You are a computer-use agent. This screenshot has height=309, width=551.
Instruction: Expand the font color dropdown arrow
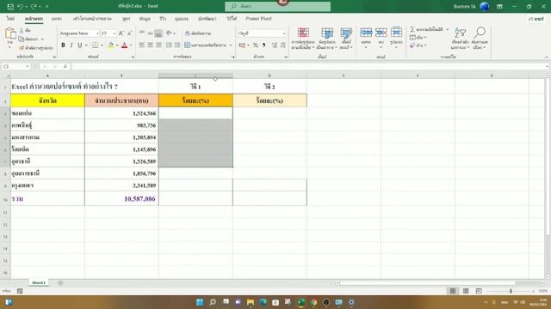[x=131, y=45]
